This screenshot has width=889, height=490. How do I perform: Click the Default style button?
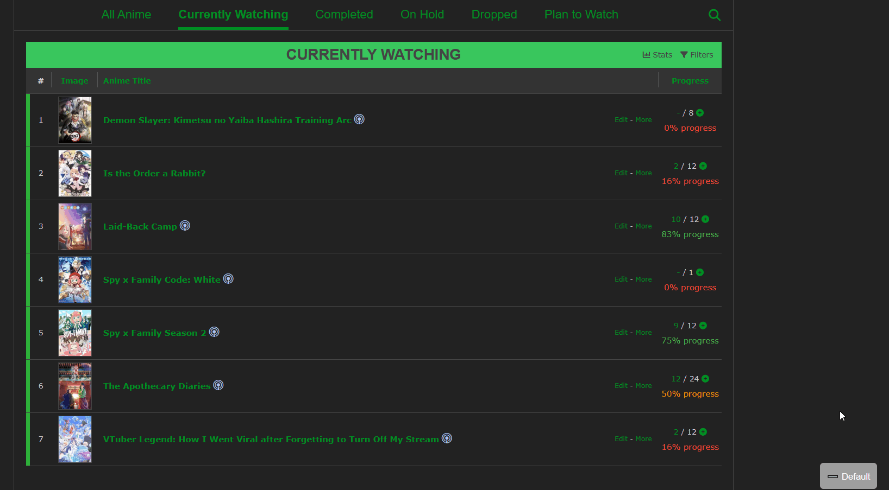point(848,476)
